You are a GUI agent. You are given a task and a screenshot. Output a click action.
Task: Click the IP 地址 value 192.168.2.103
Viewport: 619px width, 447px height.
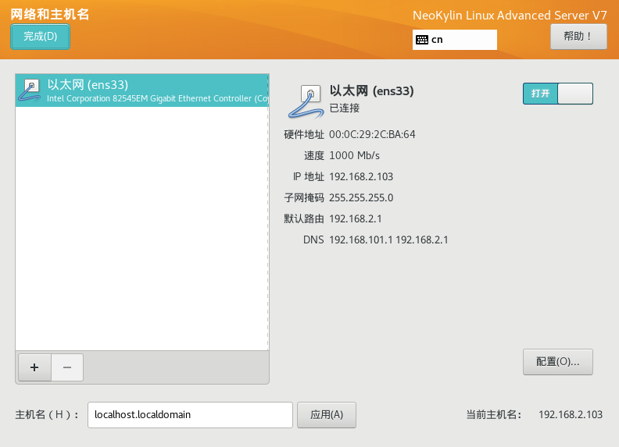[x=361, y=176]
